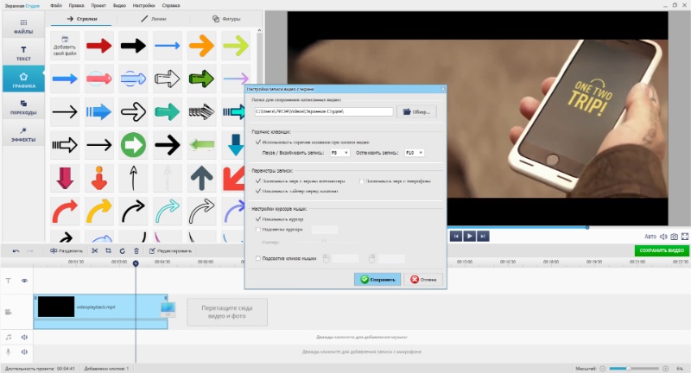The image size is (691, 373).
Task: Click the trash delete icon
Action: pos(136,250)
